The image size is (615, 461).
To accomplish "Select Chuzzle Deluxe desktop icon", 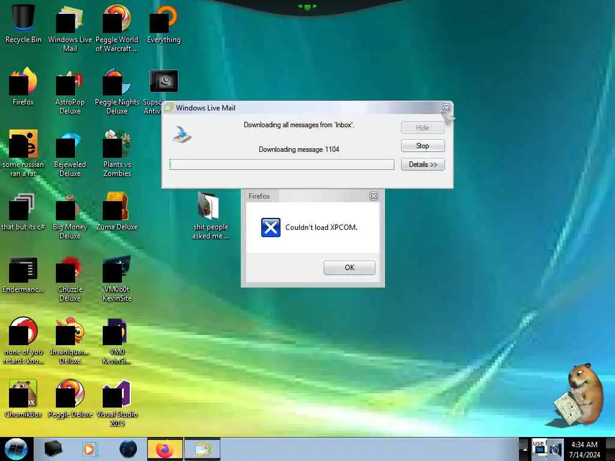I will 70,279.
